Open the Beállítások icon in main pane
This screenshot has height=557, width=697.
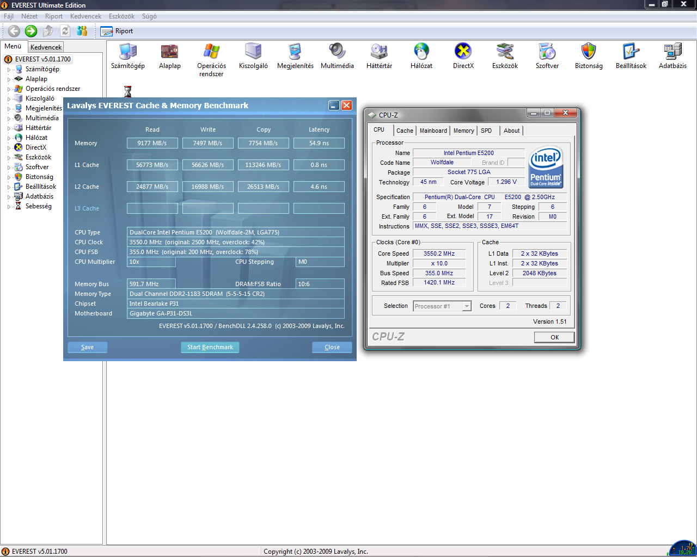click(x=631, y=57)
